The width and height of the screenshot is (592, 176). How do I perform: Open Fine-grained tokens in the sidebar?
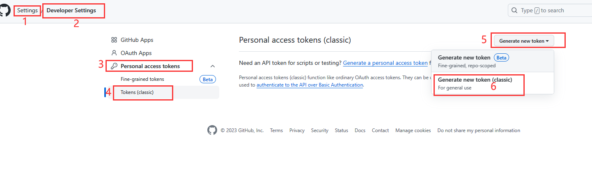142,79
